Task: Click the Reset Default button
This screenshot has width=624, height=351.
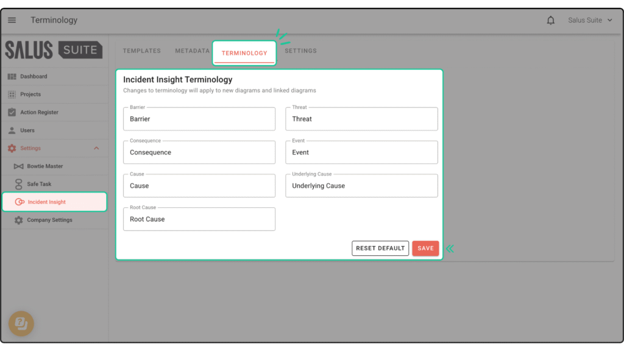Action: tap(380, 248)
